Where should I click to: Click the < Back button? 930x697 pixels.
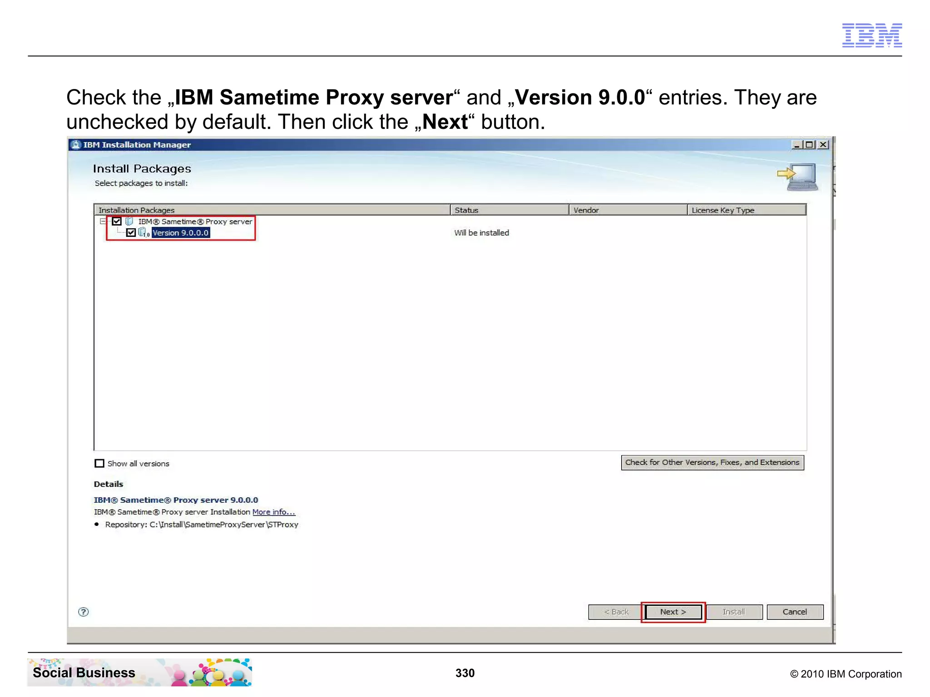click(616, 612)
